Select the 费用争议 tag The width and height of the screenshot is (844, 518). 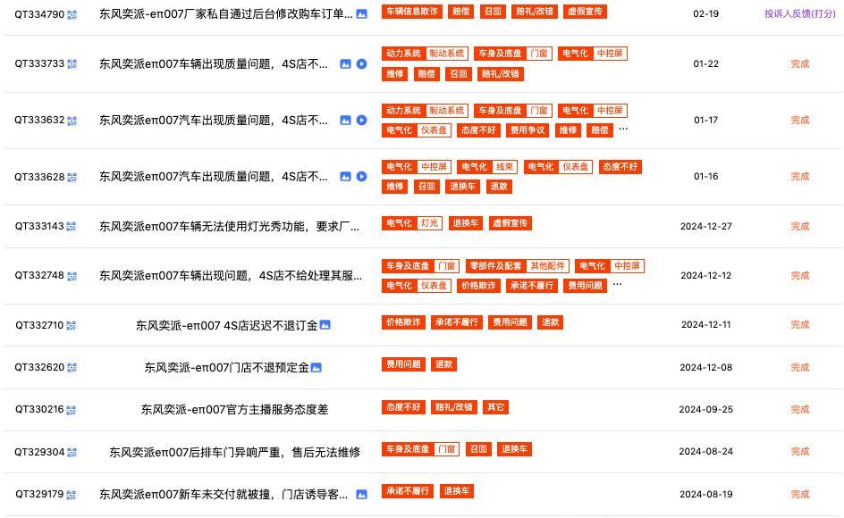tap(527, 130)
